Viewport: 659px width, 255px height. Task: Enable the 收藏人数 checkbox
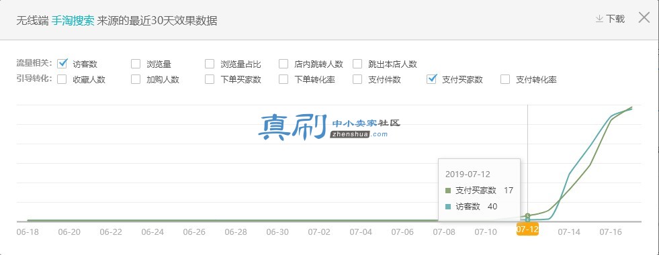pyautogui.click(x=62, y=79)
